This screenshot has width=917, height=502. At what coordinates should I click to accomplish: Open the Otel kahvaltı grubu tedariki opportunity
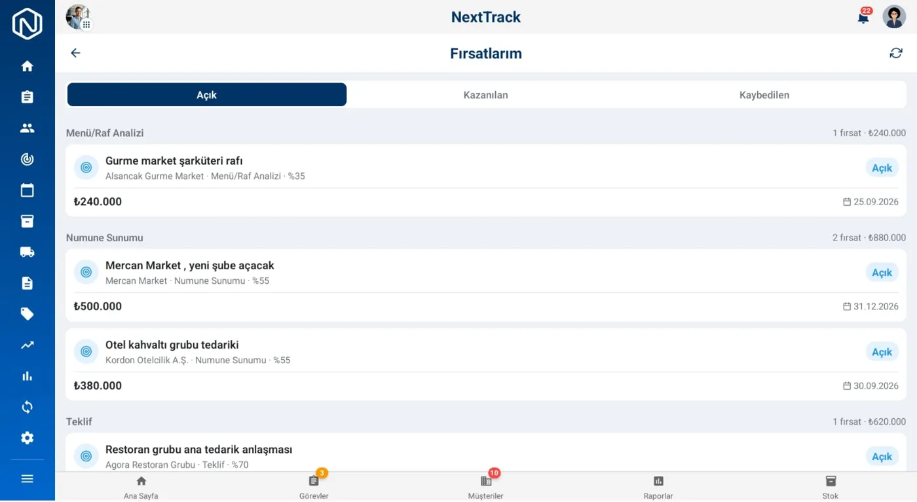(x=486, y=364)
